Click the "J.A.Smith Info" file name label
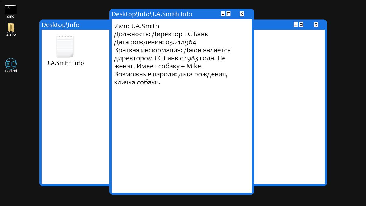The image size is (366, 206). (65, 63)
